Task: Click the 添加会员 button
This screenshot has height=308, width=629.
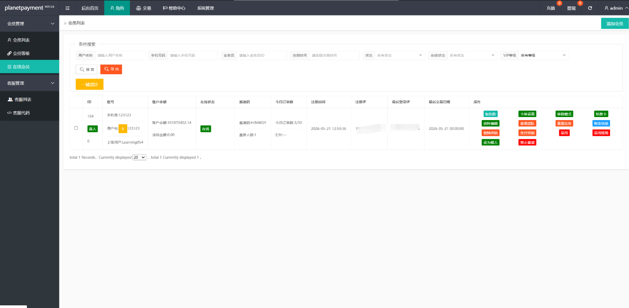Action: point(615,23)
